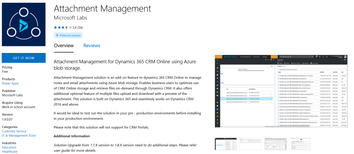Open the Education industry link
Viewport: 354px width, 154px height.
tap(9, 147)
